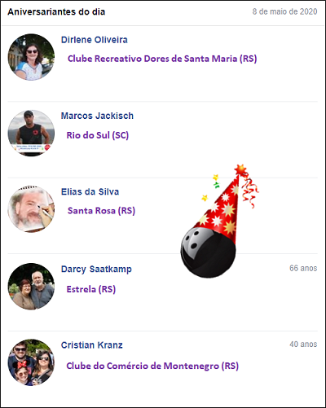Open the Darcy Saatkamp name link
Viewport: 326px width, 408px height.
pos(96,269)
